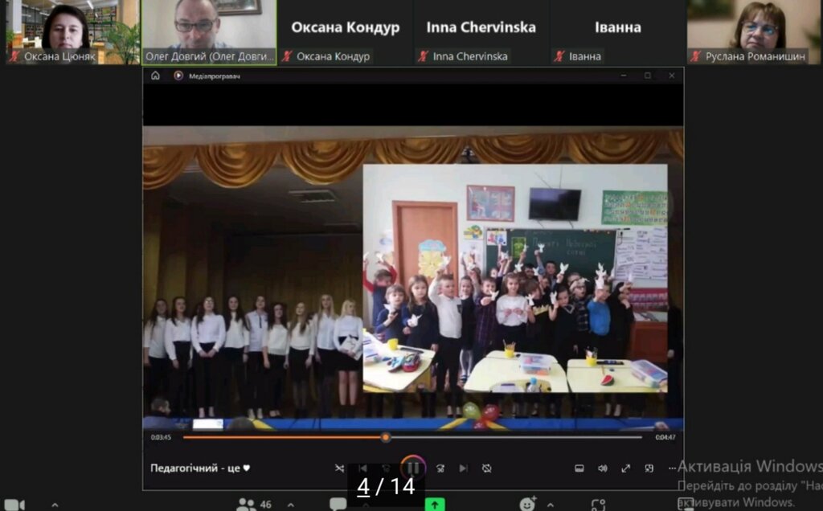Image resolution: width=823 pixels, height=511 pixels.
Task: Expand video options arrow beside camera icon
Action: click(x=55, y=505)
